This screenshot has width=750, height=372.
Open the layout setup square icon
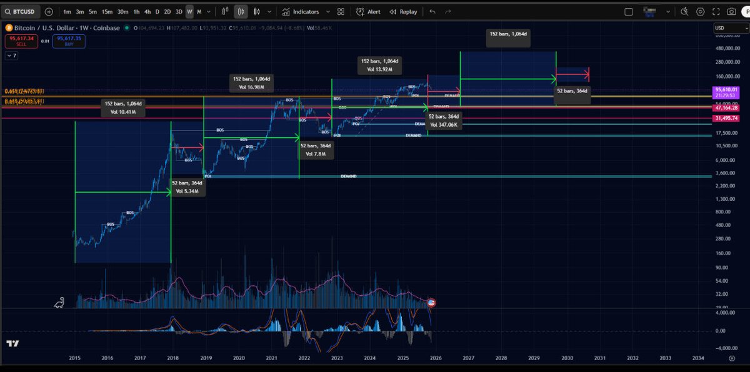(x=629, y=12)
